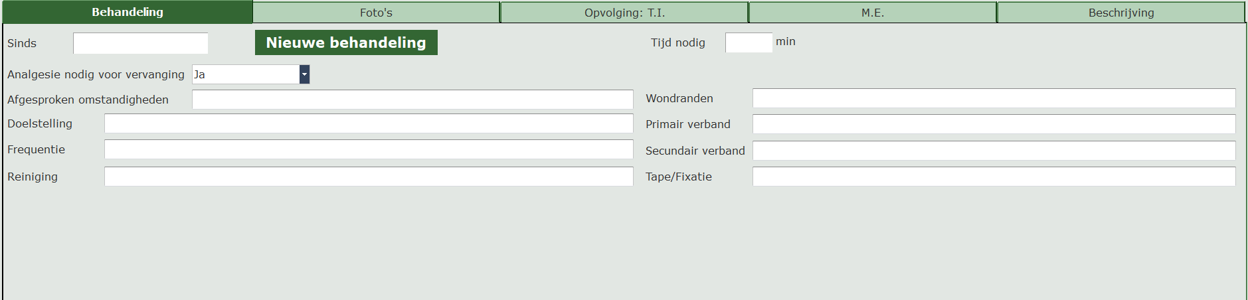Click the Tijd nodig label
This screenshot has height=300, width=1248.
[677, 42]
